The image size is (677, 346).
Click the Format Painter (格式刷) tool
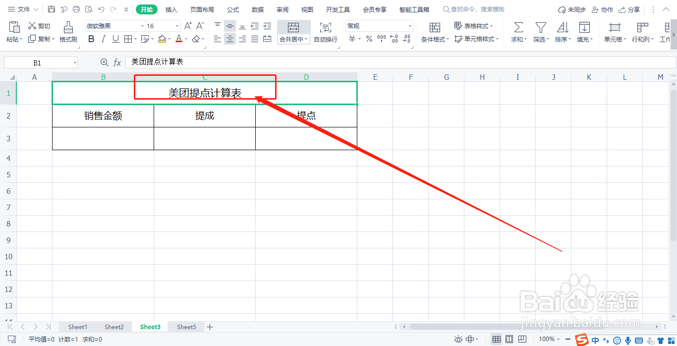(68, 32)
